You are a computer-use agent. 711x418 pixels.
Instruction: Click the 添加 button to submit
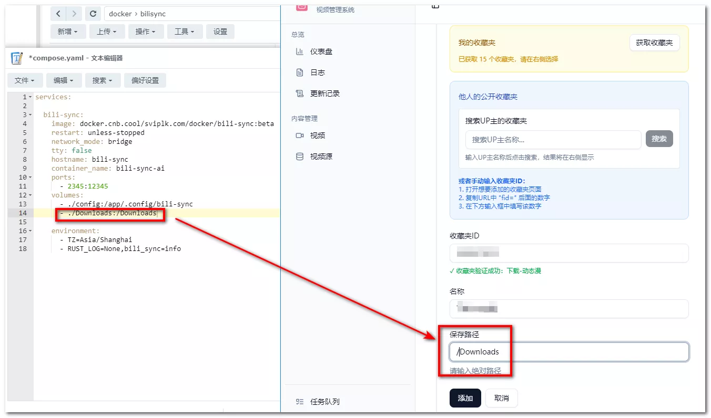[x=465, y=398]
